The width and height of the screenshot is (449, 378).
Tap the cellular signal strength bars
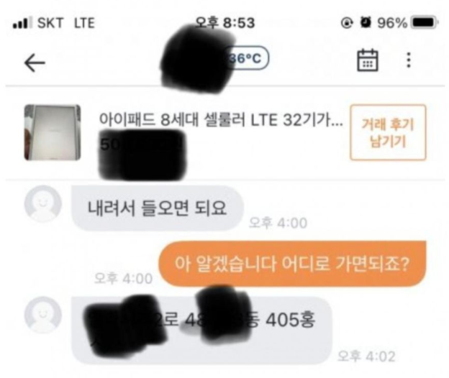[22, 22]
